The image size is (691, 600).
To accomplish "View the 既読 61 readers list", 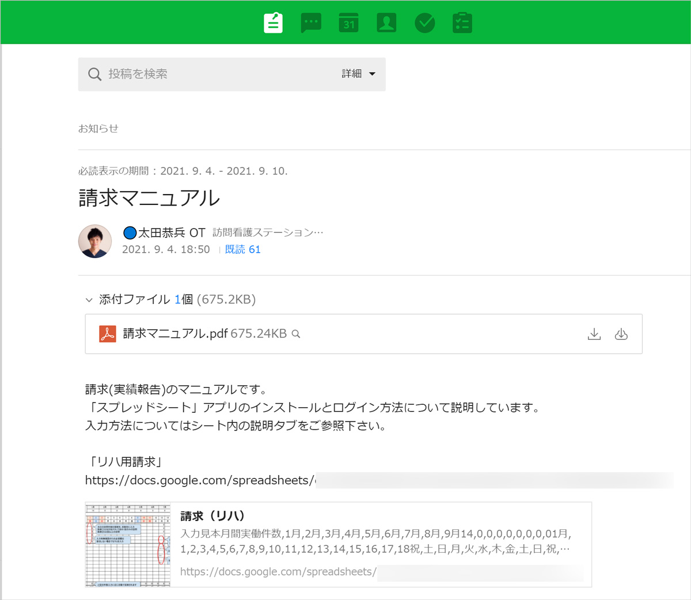I will 242,249.
